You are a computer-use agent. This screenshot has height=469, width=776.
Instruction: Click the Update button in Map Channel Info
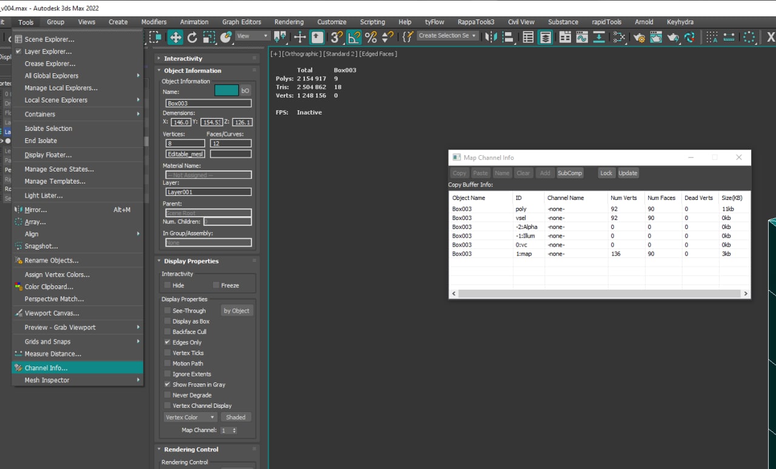[x=628, y=173]
